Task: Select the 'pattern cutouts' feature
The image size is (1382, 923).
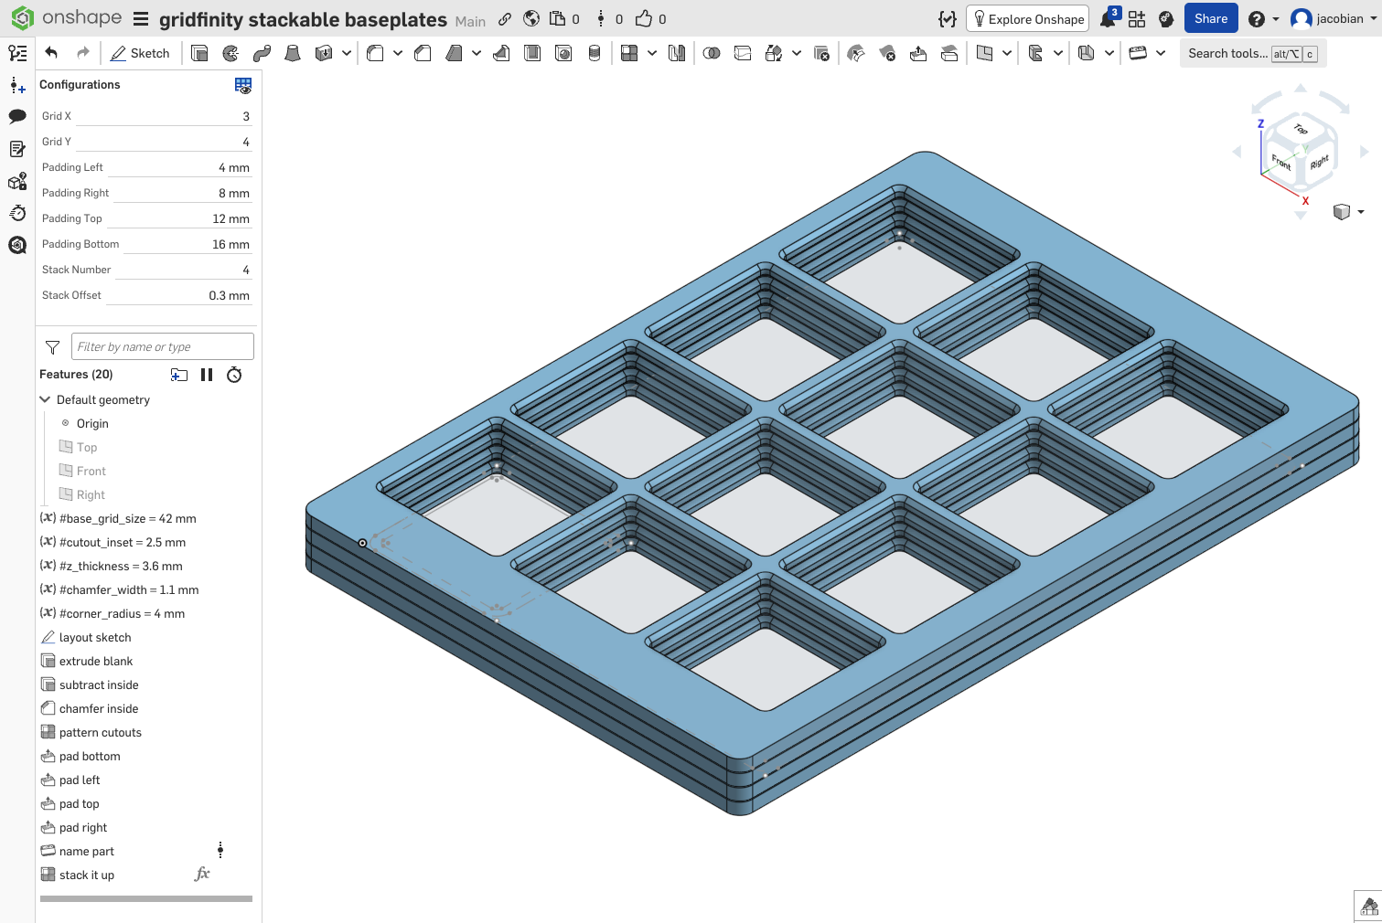Action: pos(101,732)
